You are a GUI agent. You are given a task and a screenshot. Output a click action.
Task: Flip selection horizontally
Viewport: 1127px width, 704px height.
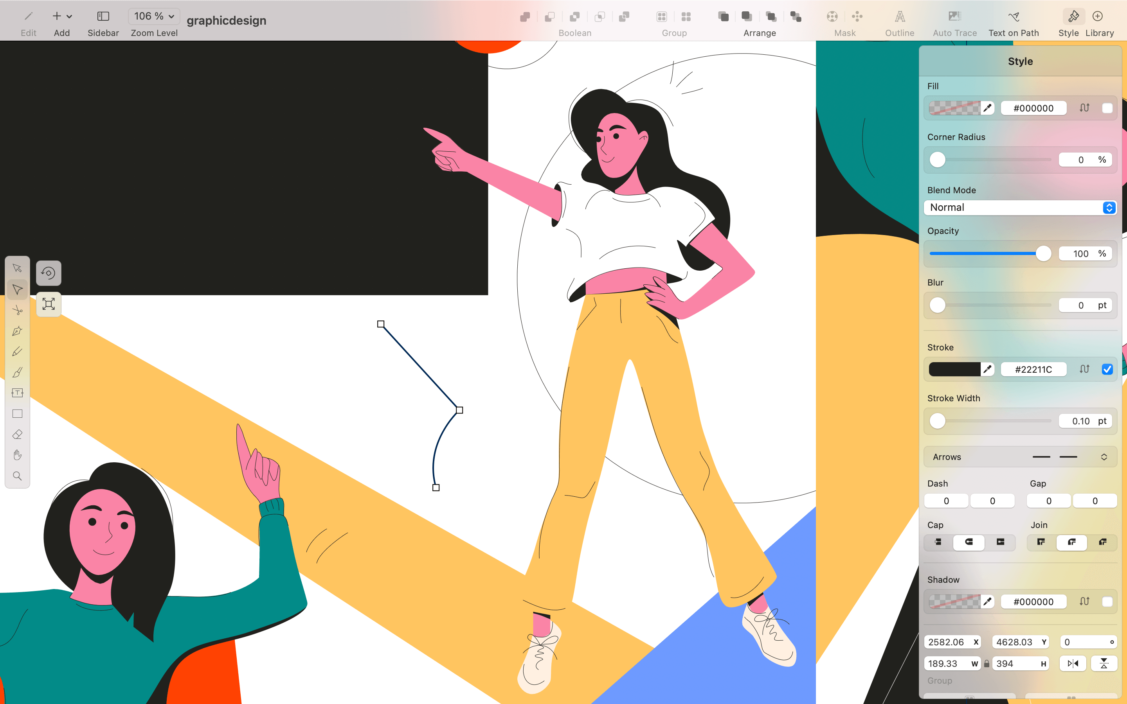click(1073, 663)
